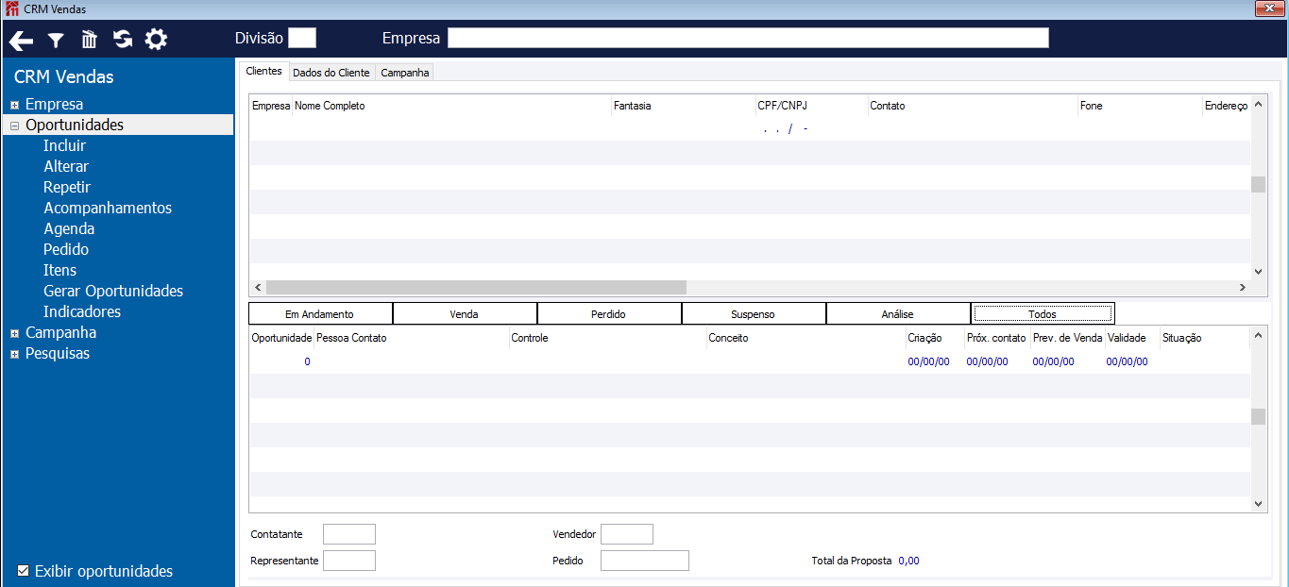This screenshot has width=1289, height=587.
Task: Click the Representante input field
Action: 349,561
